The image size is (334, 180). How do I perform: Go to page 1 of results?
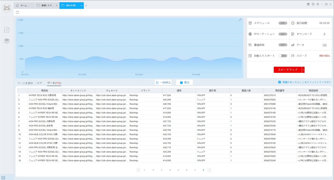pyautogui.click(x=144, y=170)
